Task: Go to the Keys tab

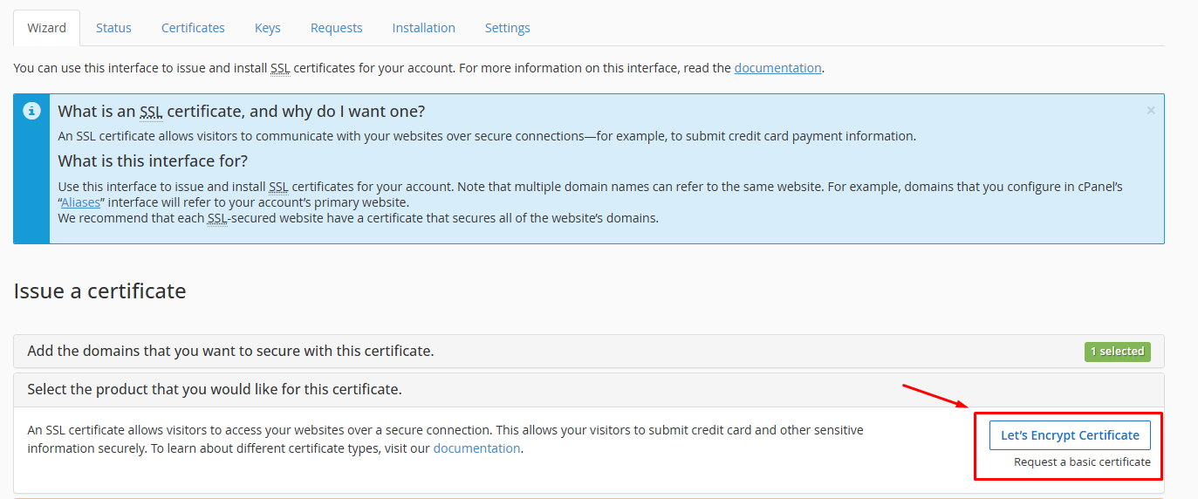Action: click(x=268, y=28)
